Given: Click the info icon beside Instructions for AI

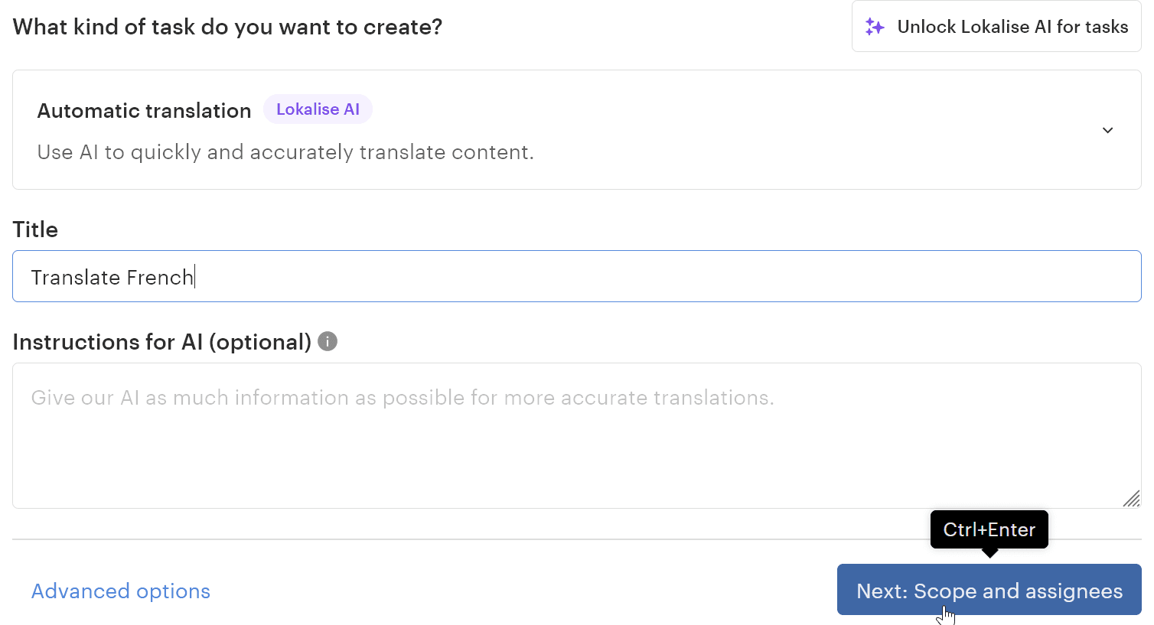Looking at the screenshot, I should 328,341.
